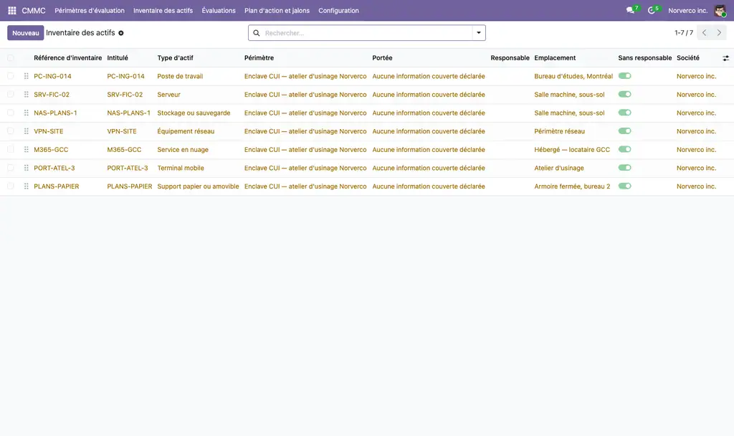Screen dimensions: 734x436
Task: Open Plan d'action et jalons menu
Action: 277,10
